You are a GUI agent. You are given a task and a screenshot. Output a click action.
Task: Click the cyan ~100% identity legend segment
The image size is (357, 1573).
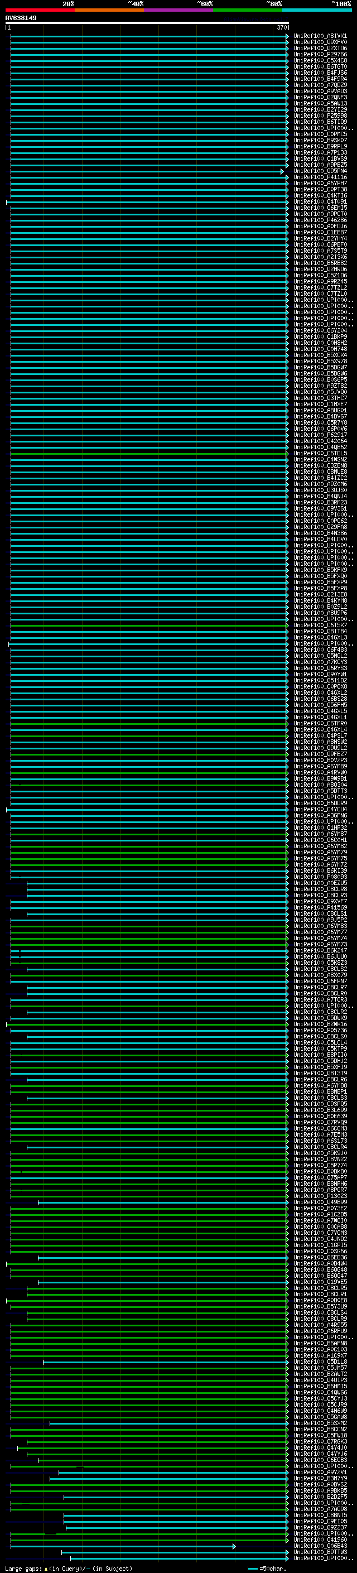[317, 11]
